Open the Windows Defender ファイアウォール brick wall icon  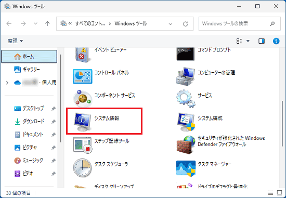[x=186, y=145]
